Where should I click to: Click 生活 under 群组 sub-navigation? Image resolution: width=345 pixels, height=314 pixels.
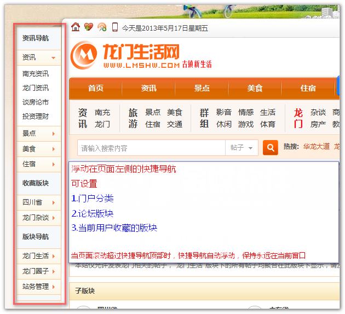(268, 112)
